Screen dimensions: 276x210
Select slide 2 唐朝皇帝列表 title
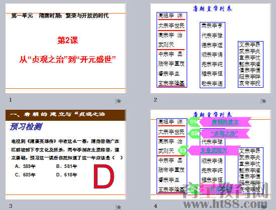tap(212, 9)
